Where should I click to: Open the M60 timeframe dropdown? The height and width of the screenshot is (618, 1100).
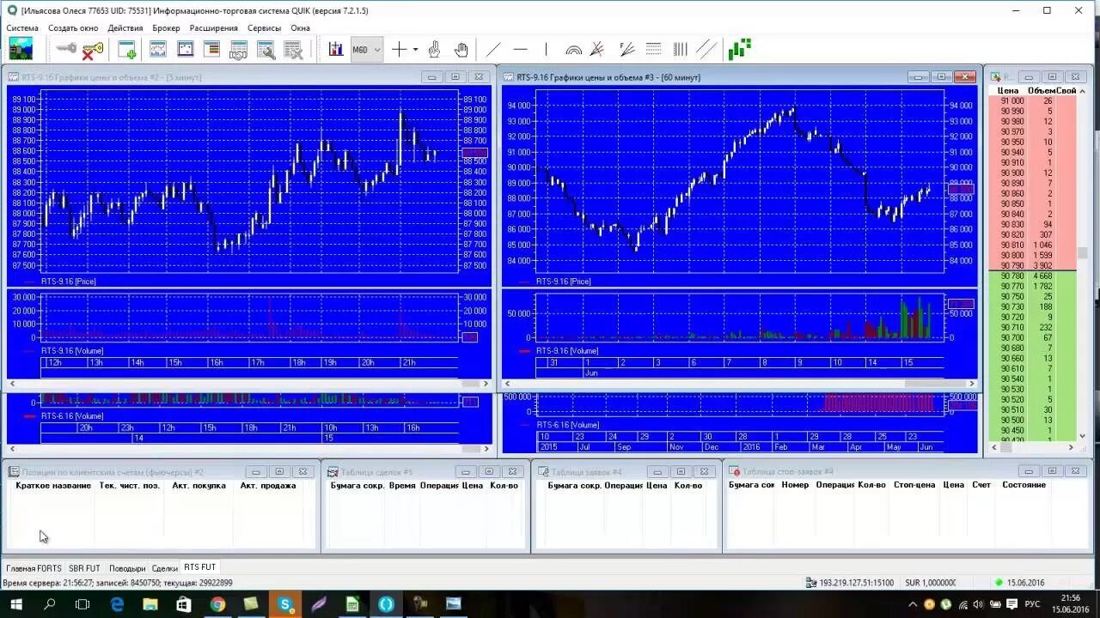[366, 50]
